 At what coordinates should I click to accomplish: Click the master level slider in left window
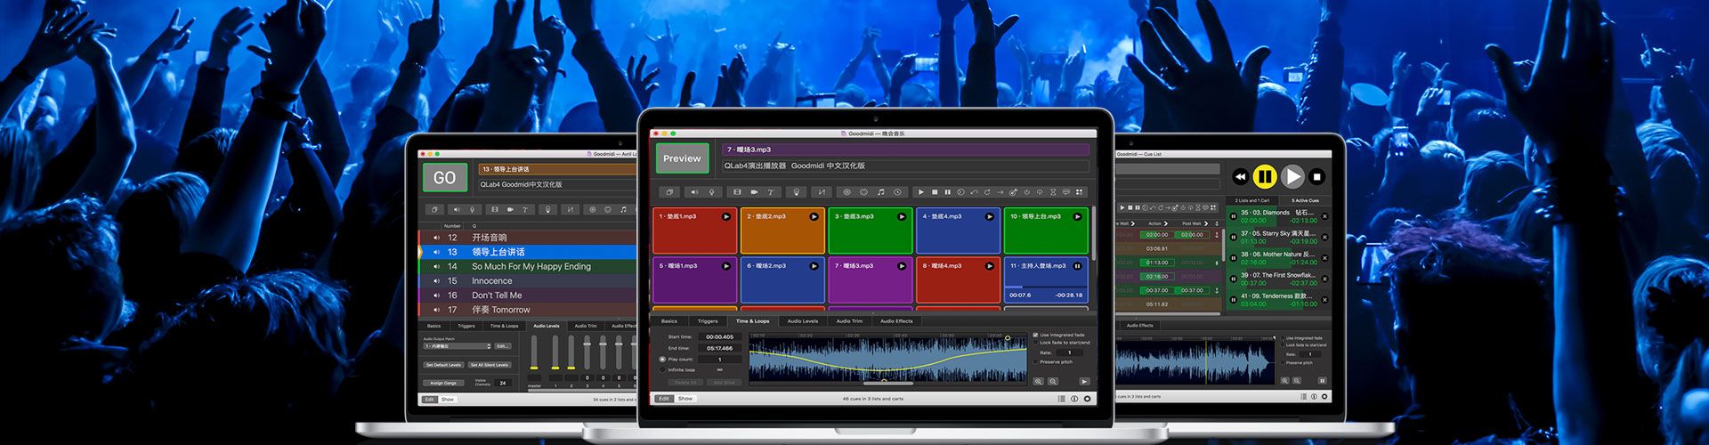click(534, 352)
